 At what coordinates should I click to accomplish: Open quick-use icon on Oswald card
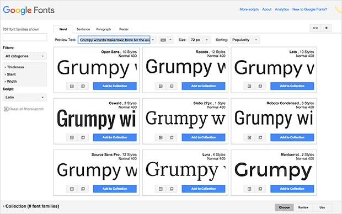pos(72,137)
